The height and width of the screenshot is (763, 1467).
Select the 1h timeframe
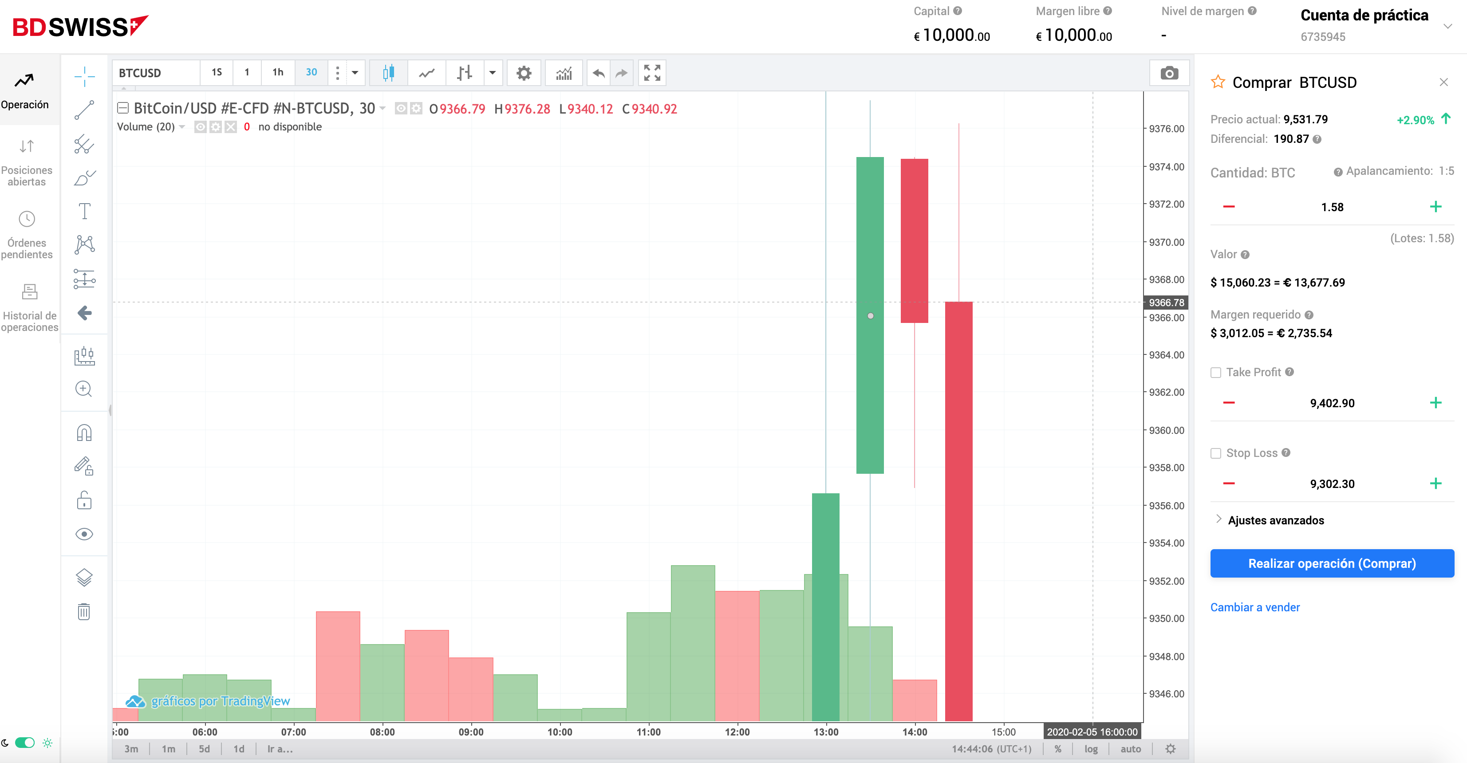pyautogui.click(x=278, y=72)
